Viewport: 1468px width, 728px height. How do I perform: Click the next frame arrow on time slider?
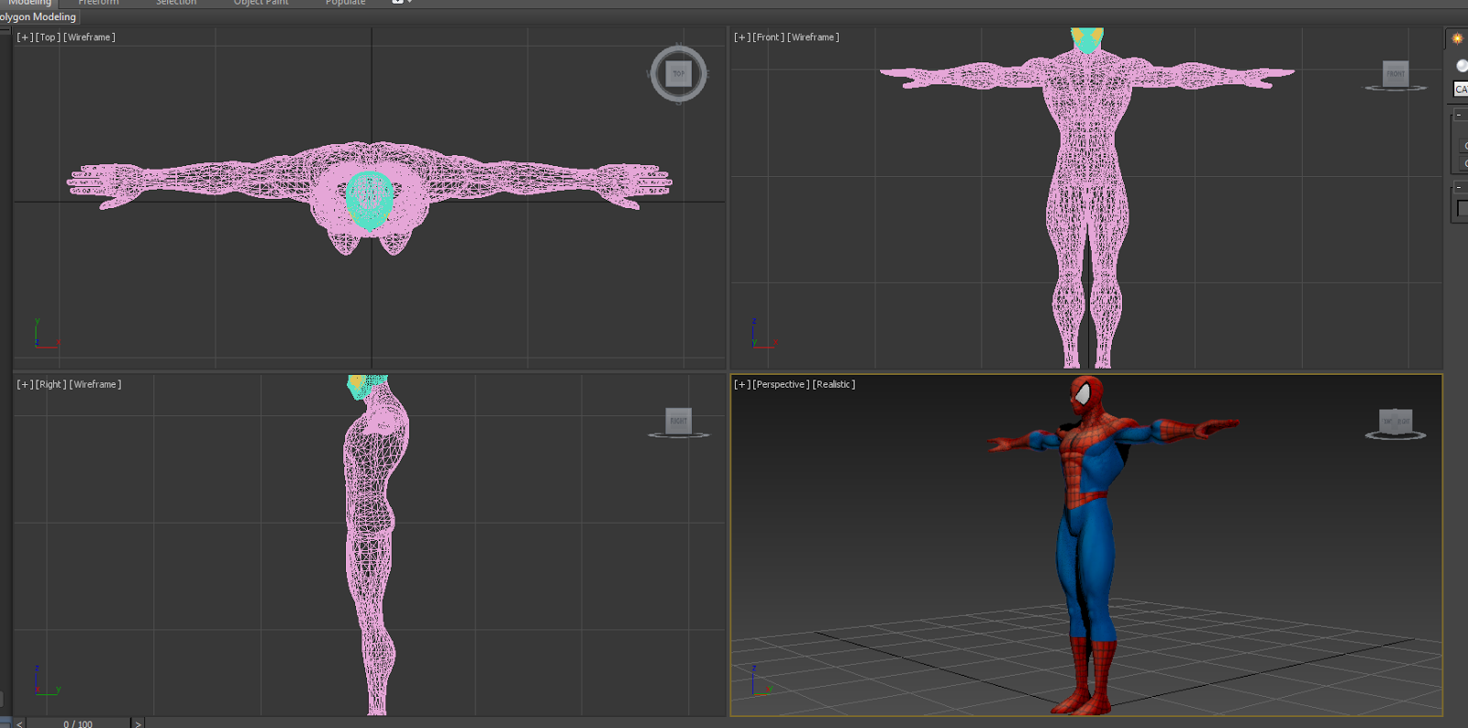[138, 723]
